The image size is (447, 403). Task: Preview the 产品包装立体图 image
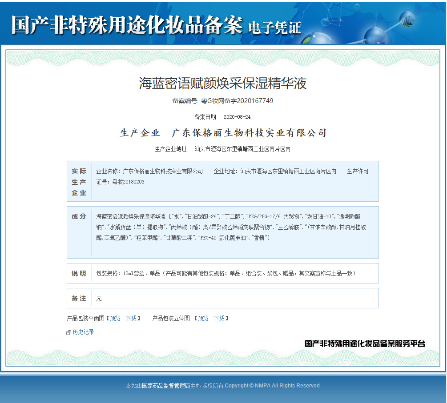[x=203, y=318]
